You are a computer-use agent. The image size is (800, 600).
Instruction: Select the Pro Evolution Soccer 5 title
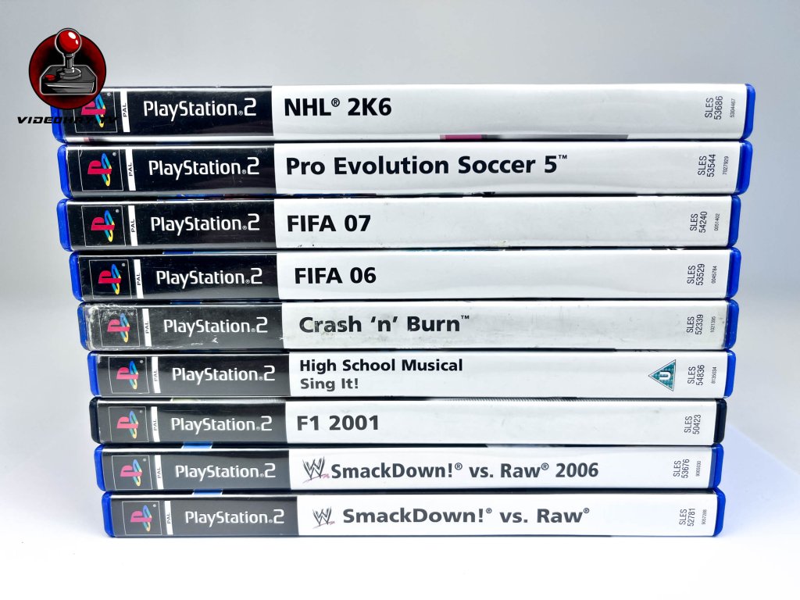click(x=426, y=166)
